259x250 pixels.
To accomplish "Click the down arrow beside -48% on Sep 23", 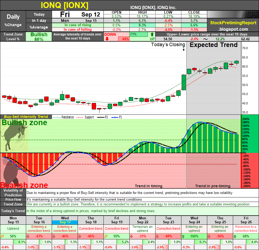I will click(x=157, y=236).
